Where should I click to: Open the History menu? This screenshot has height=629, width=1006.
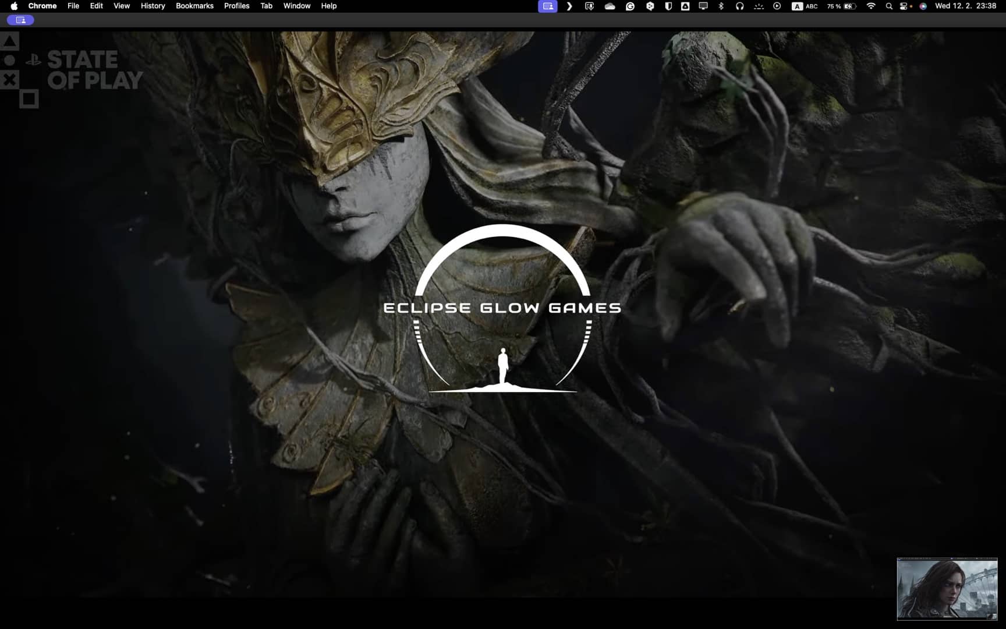(x=153, y=6)
